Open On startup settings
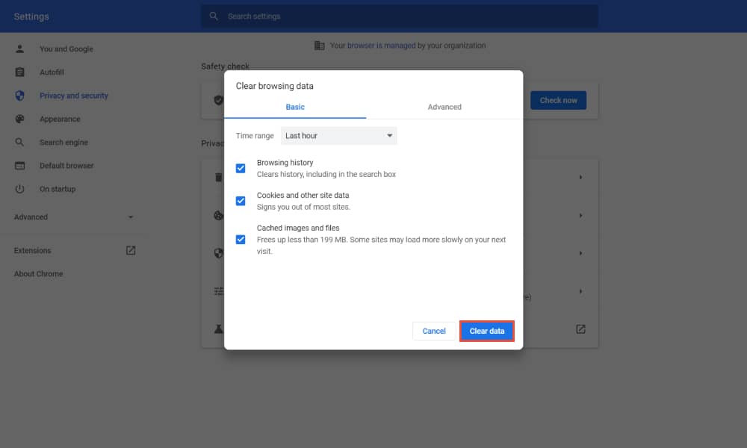The height and width of the screenshot is (448, 747). [58, 189]
